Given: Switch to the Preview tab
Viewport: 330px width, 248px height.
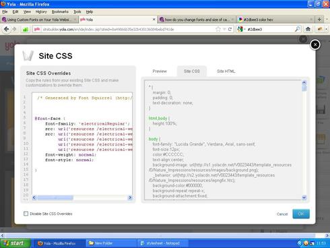Looking at the screenshot, I should tap(160, 71).
